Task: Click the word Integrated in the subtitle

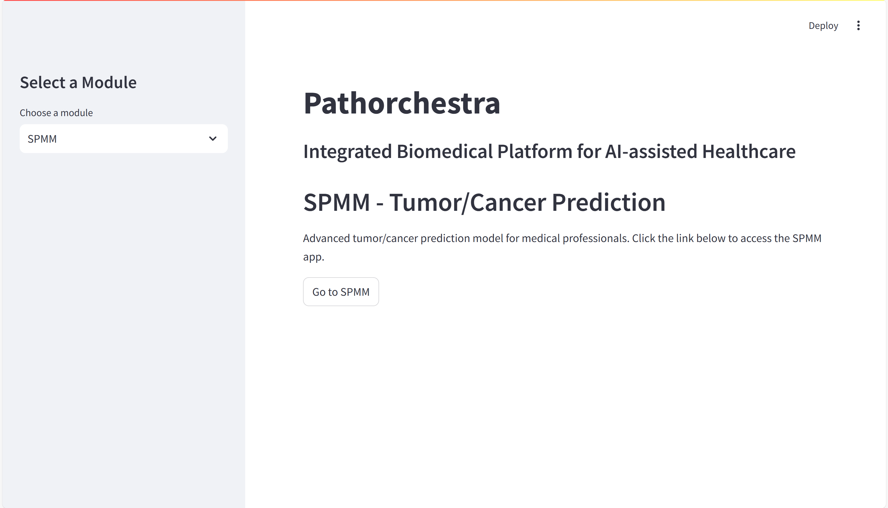Action: (x=347, y=151)
